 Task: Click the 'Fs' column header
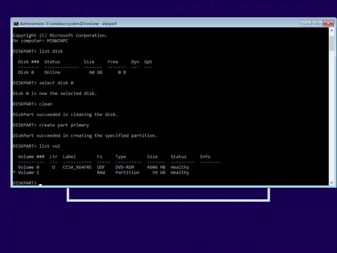pyautogui.click(x=100, y=157)
